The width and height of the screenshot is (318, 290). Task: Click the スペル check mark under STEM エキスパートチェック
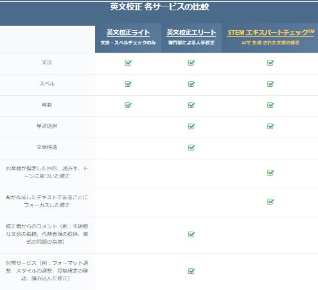tap(270, 84)
